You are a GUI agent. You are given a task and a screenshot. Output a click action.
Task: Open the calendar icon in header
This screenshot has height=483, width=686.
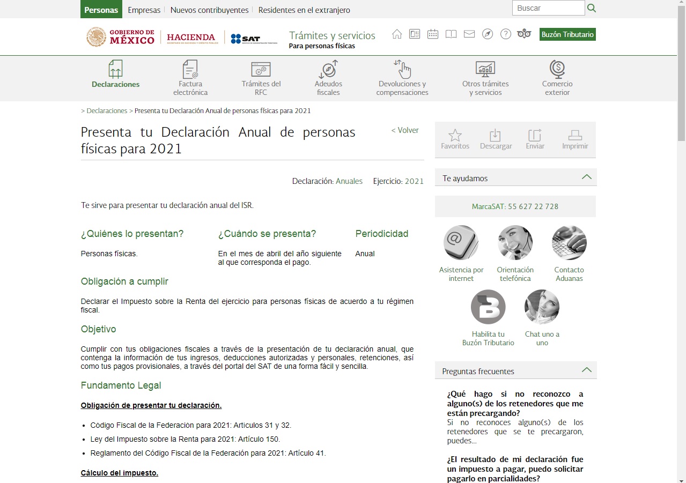(432, 34)
